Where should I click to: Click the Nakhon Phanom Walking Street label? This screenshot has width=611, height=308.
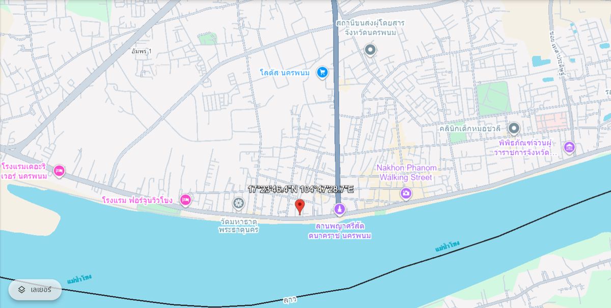tap(406, 172)
